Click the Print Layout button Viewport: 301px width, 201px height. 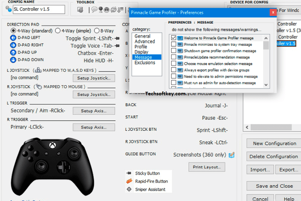tap(207, 167)
